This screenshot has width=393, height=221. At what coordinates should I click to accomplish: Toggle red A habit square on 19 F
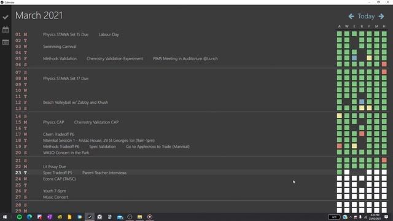click(340, 145)
